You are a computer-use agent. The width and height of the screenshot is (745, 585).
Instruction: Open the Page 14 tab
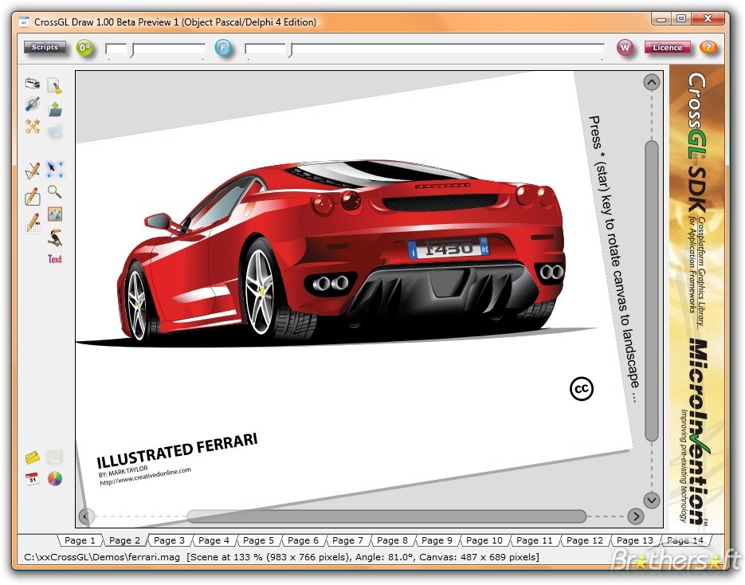tap(684, 540)
